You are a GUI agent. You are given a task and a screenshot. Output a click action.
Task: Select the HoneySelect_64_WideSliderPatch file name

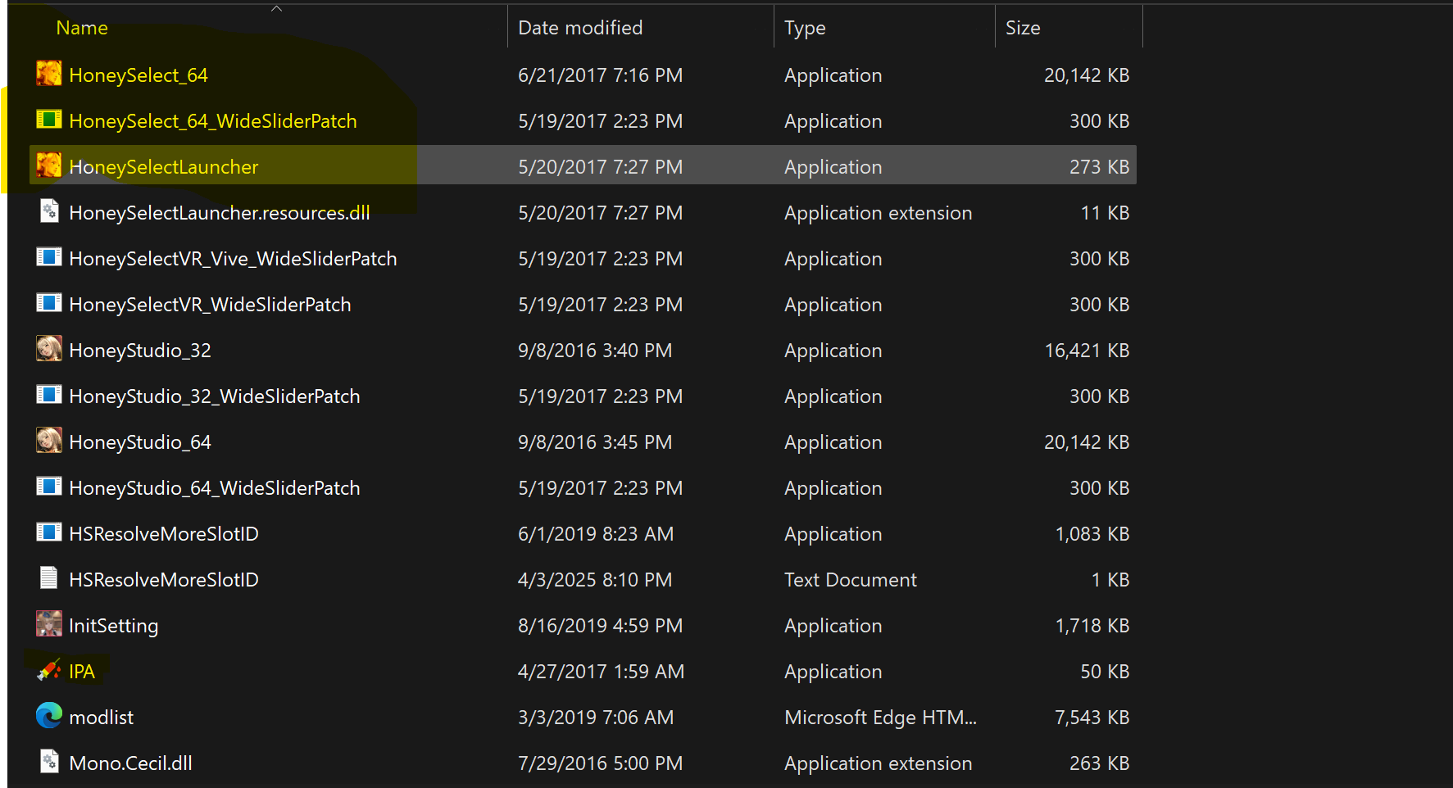coord(213,121)
